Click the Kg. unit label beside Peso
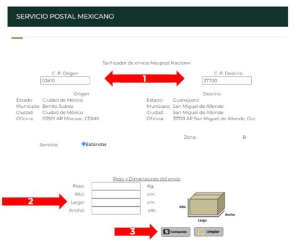Image resolution: width=297 pixels, height=250 pixels. pos(150,186)
